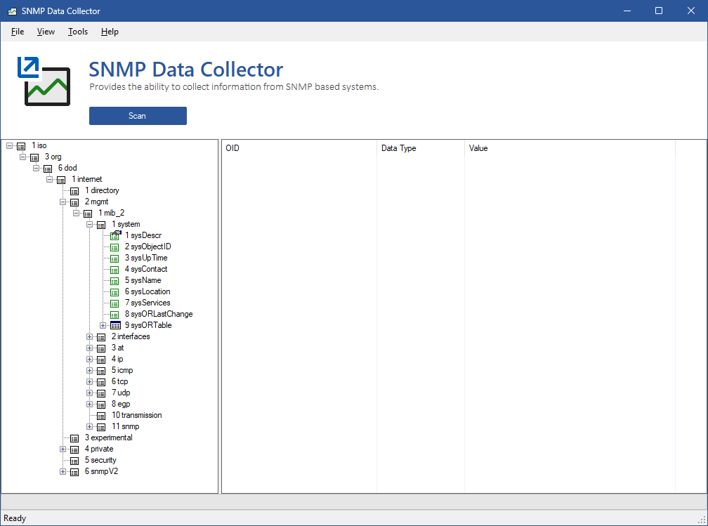Expand the sysORTable node

[103, 325]
